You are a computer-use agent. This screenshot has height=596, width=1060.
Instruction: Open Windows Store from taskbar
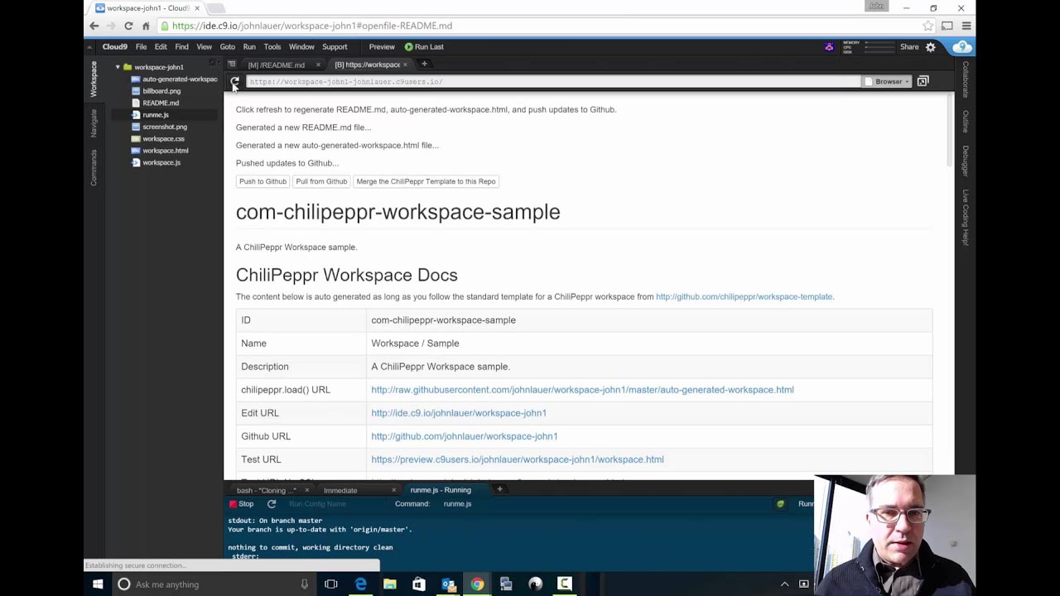[419, 584]
